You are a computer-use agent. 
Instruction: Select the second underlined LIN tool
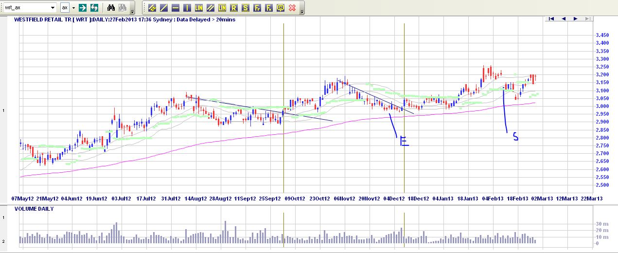(222, 8)
